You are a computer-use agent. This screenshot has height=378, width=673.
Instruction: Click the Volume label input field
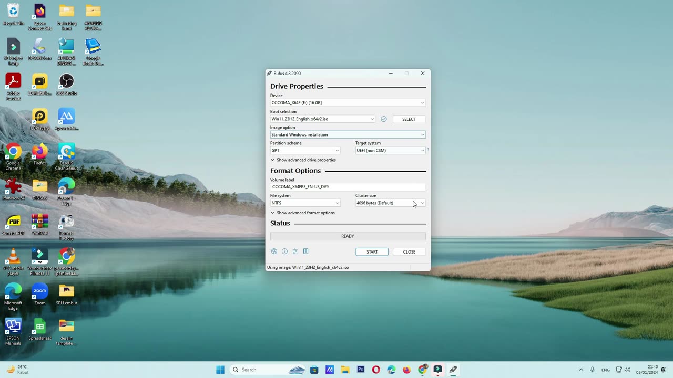tap(348, 187)
